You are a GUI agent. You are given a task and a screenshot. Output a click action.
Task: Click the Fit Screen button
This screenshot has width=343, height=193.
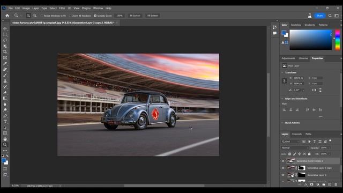[135, 16]
